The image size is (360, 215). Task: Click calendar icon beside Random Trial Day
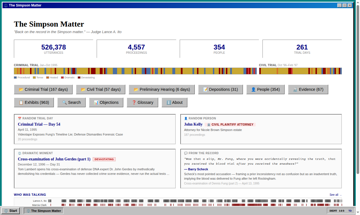point(20,119)
